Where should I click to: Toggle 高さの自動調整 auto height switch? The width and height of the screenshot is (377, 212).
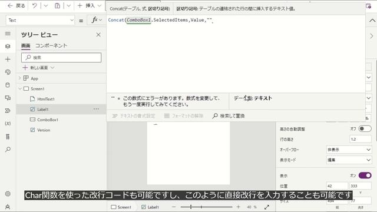click(365, 129)
